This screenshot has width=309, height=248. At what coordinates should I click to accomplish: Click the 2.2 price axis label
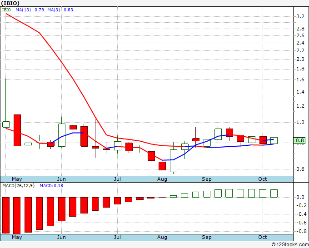point(300,50)
